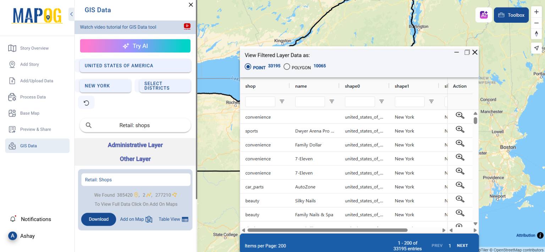The width and height of the screenshot is (545, 252).
Task: Click the compass reset-bearing icon
Action: point(536,34)
